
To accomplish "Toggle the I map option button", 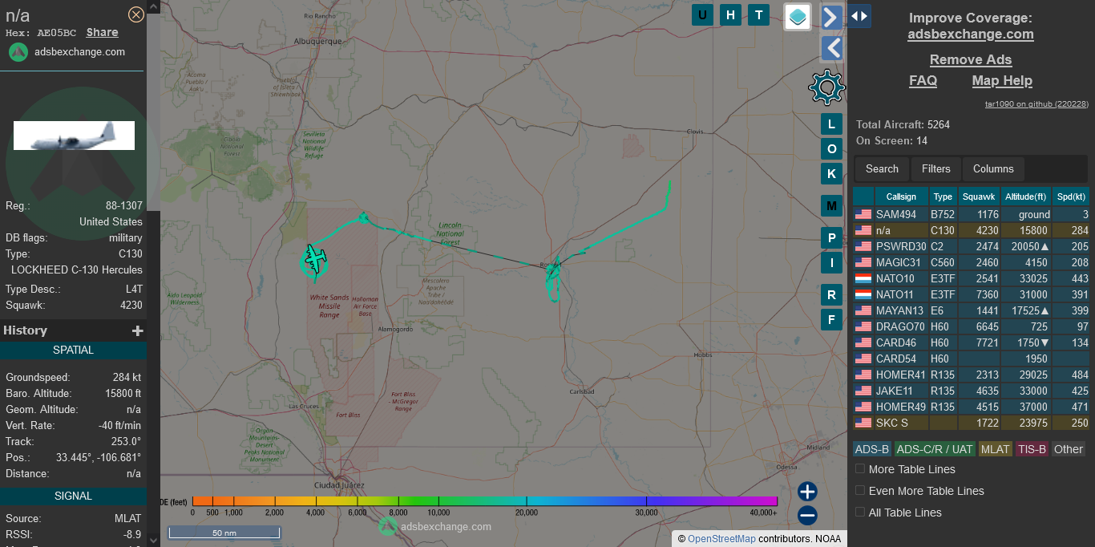I will (831, 262).
